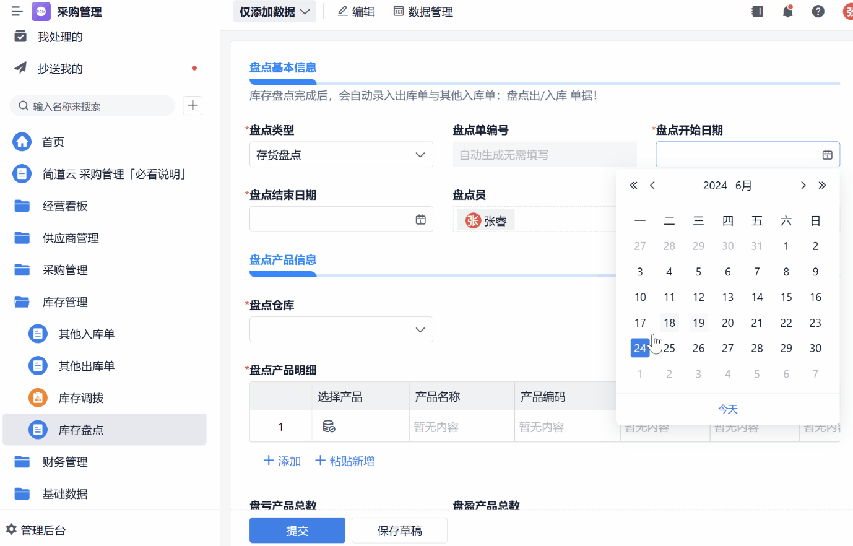
Task: Click the 数据管理 menu item
Action: [423, 11]
